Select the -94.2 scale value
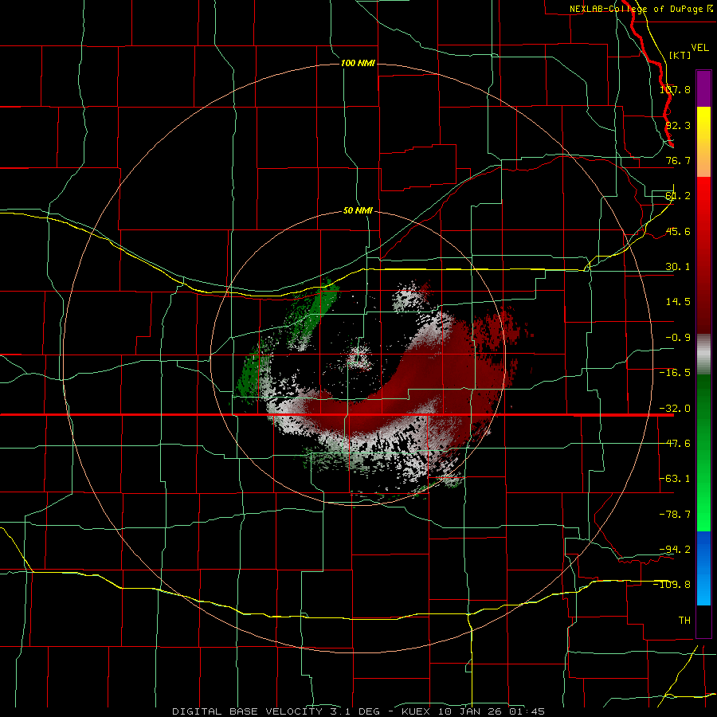The image size is (717, 717). (x=675, y=550)
